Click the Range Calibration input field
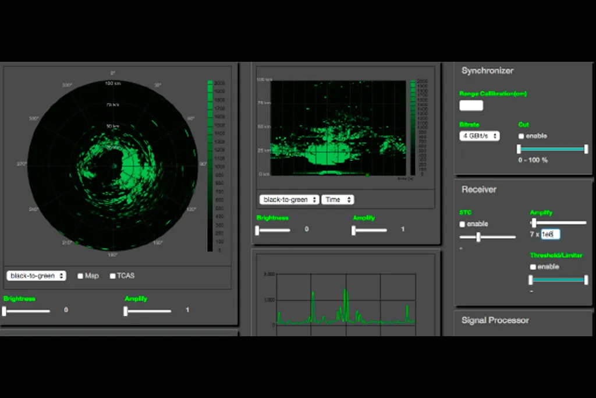596x398 pixels. 471,105
